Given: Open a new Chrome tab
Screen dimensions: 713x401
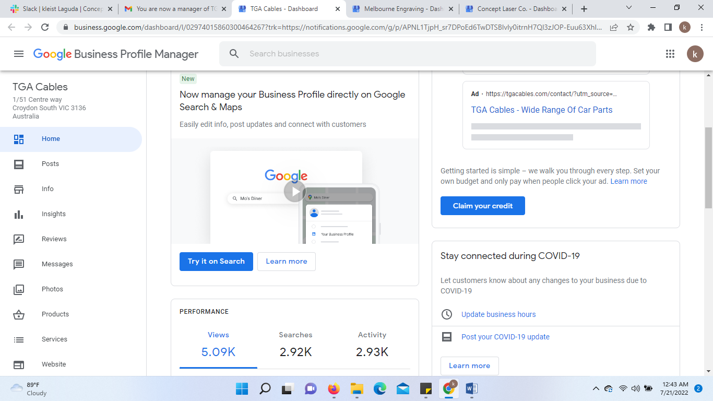Looking at the screenshot, I should (584, 9).
